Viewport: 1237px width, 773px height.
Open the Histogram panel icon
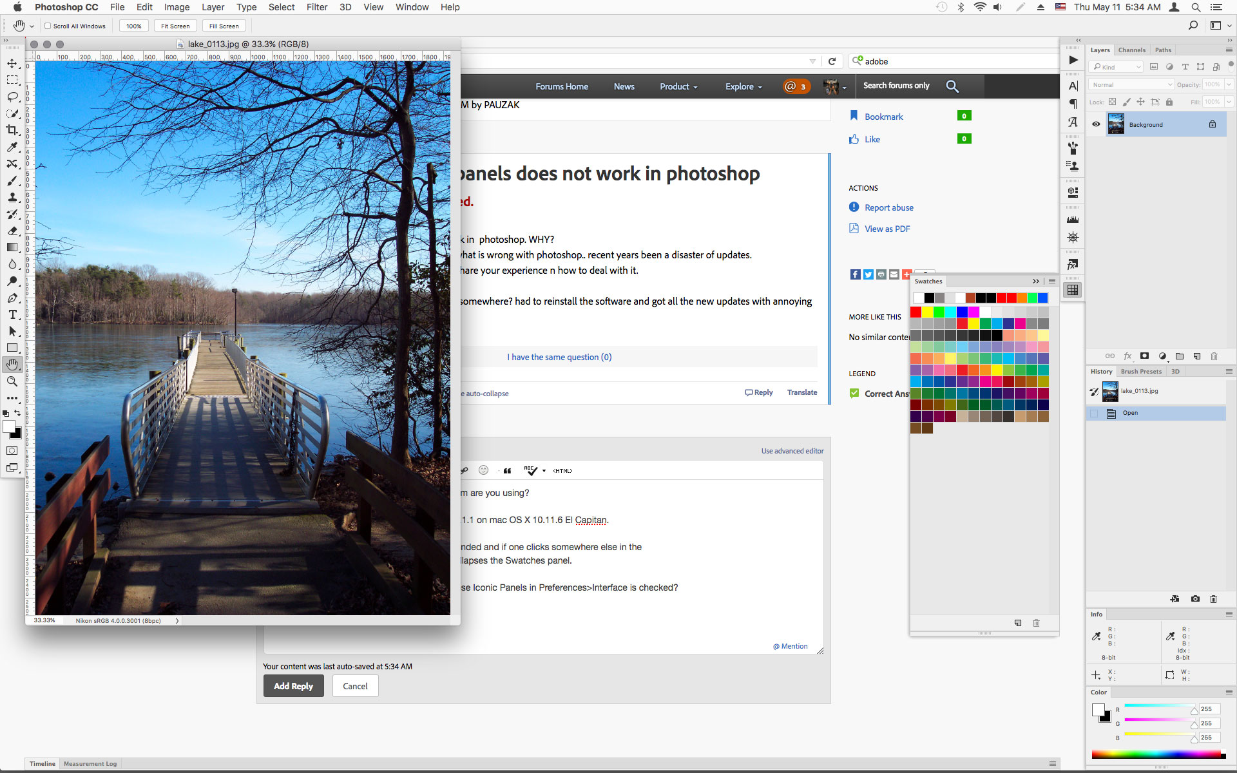[1073, 220]
